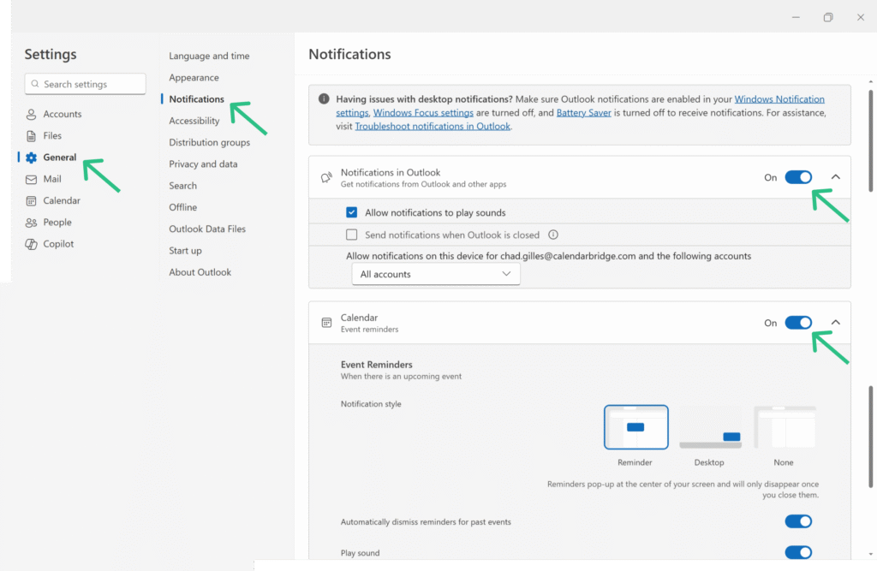The height and width of the screenshot is (571, 877).
Task: Choose the None notification style
Action: pos(785,427)
